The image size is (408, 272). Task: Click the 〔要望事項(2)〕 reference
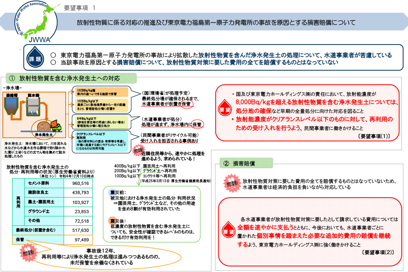(378, 252)
